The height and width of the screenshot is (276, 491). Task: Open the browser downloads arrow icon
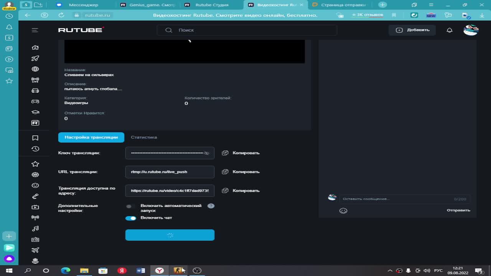point(482,15)
